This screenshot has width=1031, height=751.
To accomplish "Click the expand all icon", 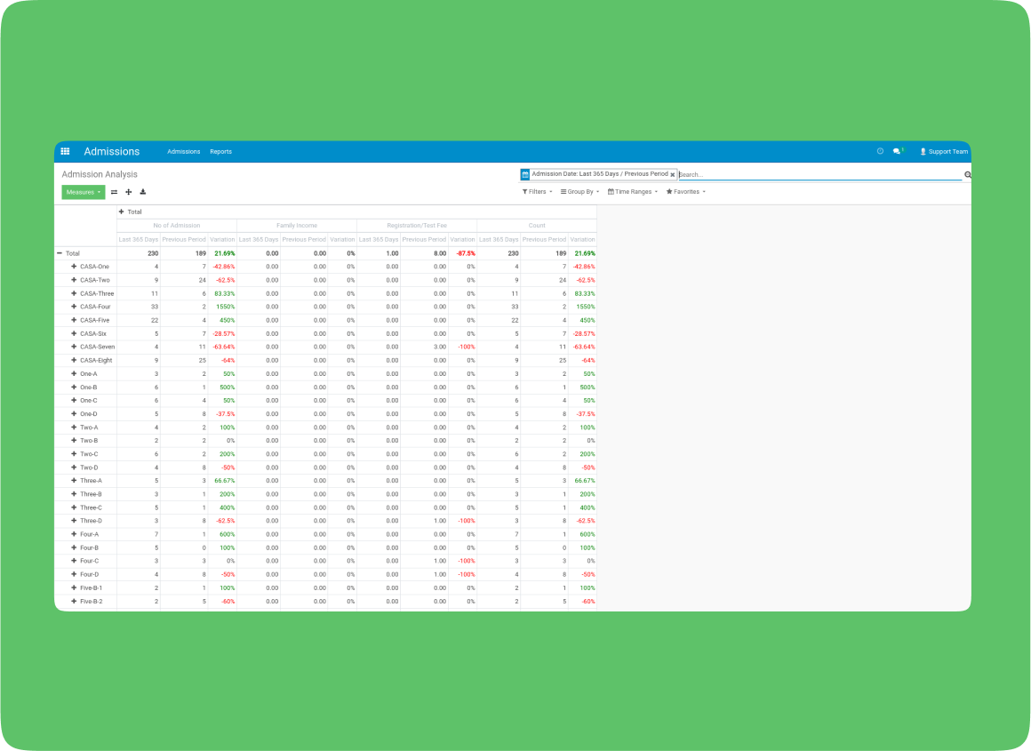I will tap(128, 192).
